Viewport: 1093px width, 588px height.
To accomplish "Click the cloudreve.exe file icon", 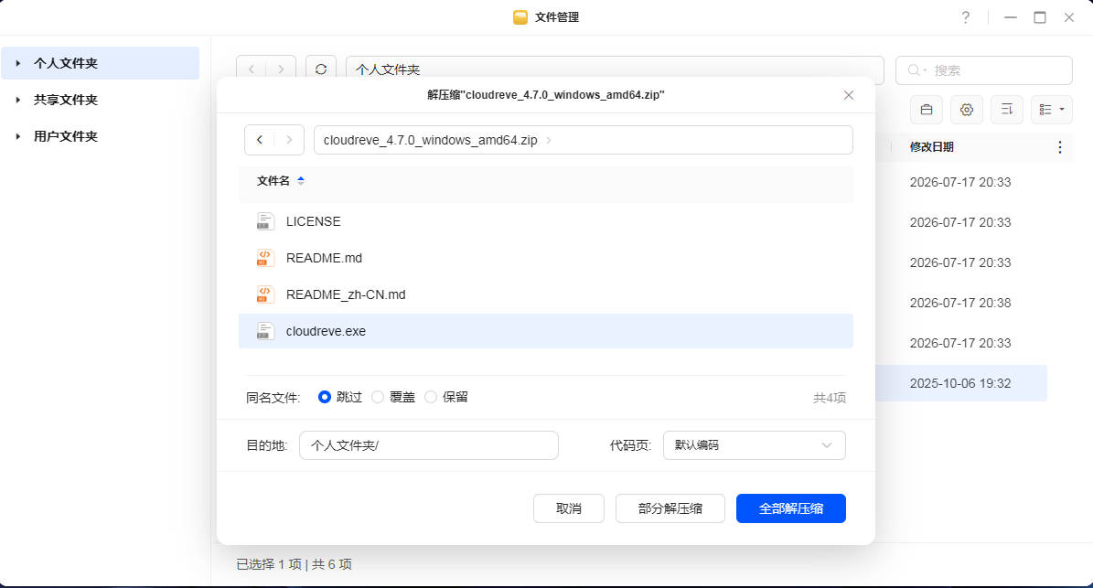I will pos(265,331).
